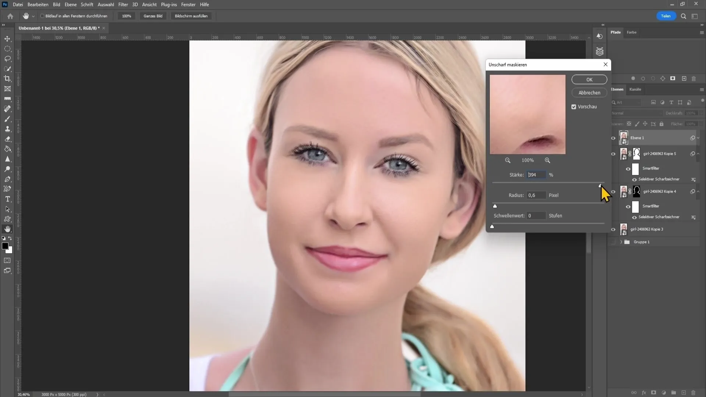Select the Clone Stamp tool
The image size is (706, 397).
(x=7, y=129)
